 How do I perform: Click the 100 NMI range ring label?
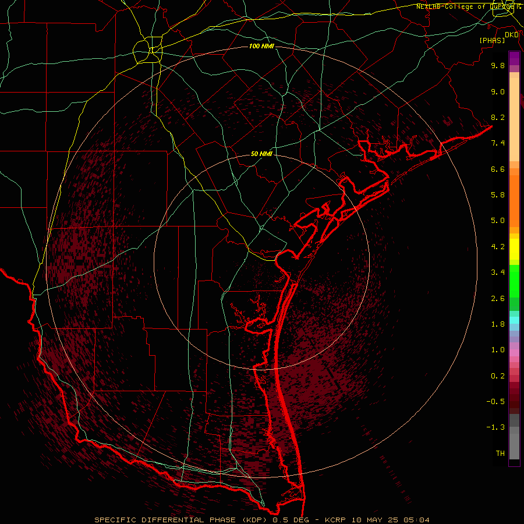click(x=261, y=46)
